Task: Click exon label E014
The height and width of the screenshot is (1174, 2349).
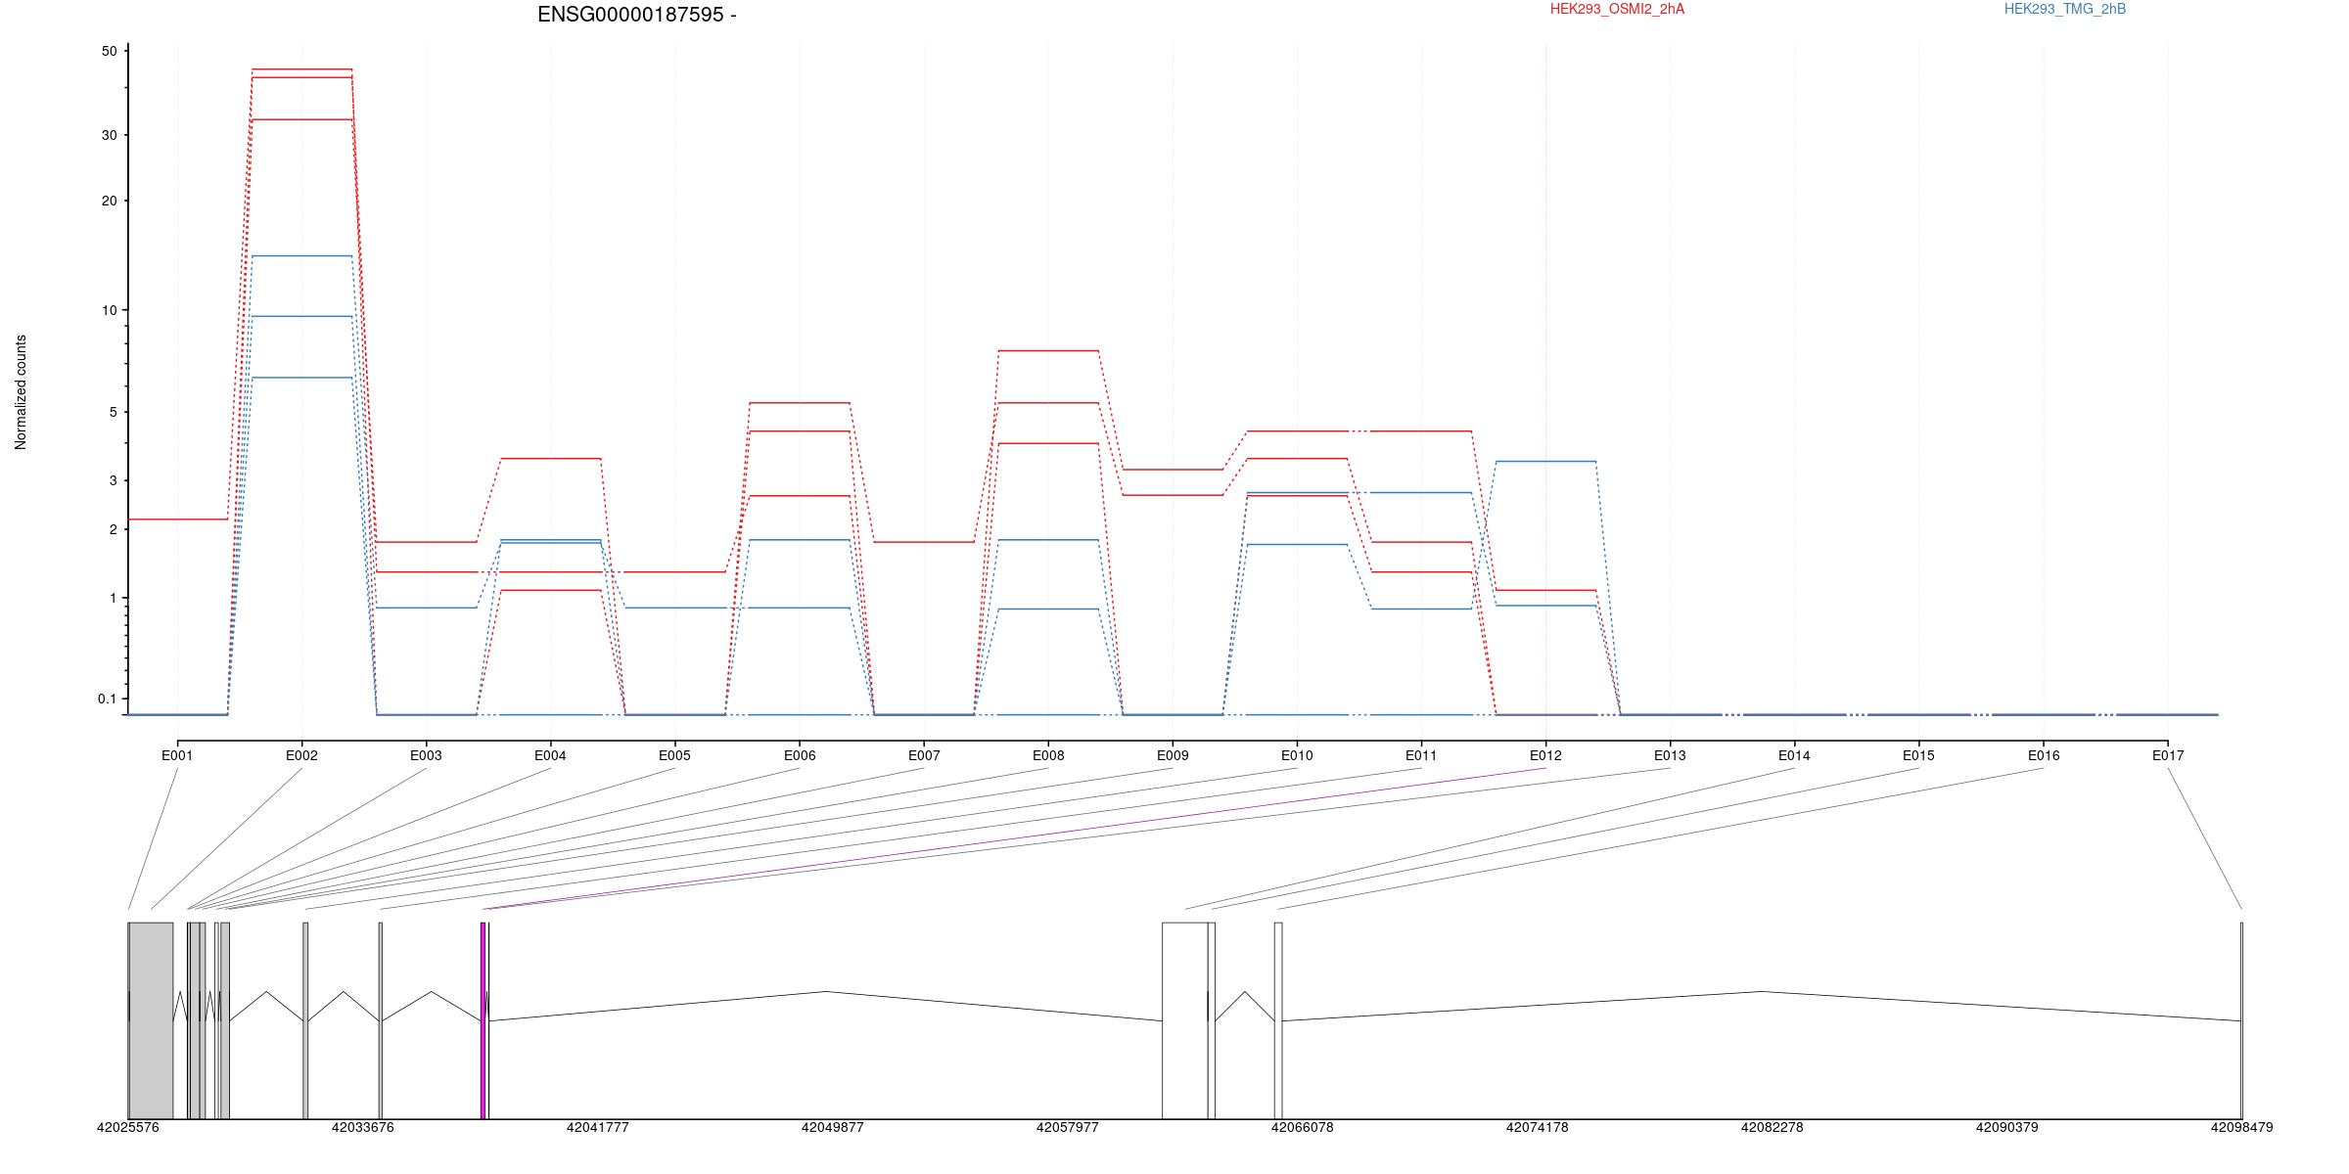Action: point(1794,755)
